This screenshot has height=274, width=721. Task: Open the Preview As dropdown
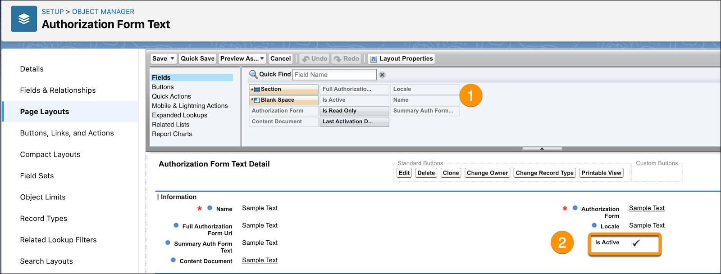pyautogui.click(x=262, y=58)
